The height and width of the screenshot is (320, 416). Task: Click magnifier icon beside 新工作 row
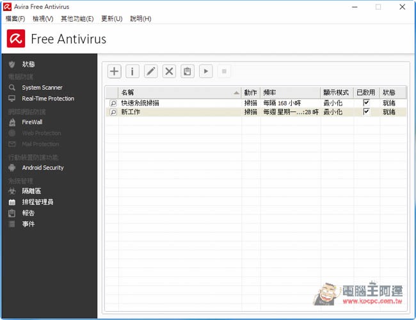[112, 112]
